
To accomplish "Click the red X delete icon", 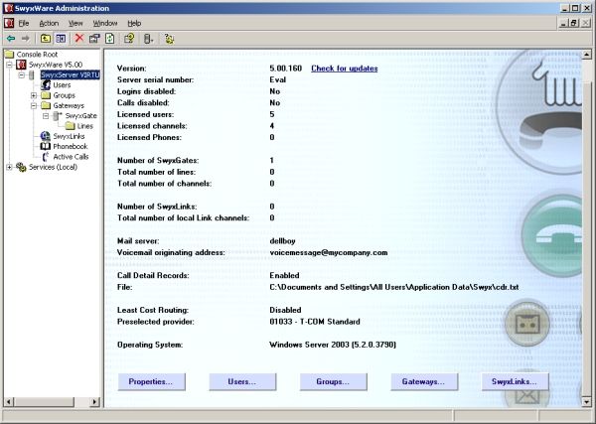I will coord(79,38).
